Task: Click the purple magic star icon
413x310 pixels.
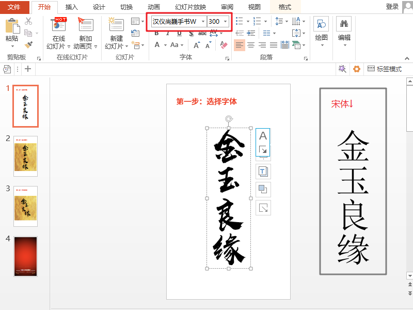Action: pos(342,69)
